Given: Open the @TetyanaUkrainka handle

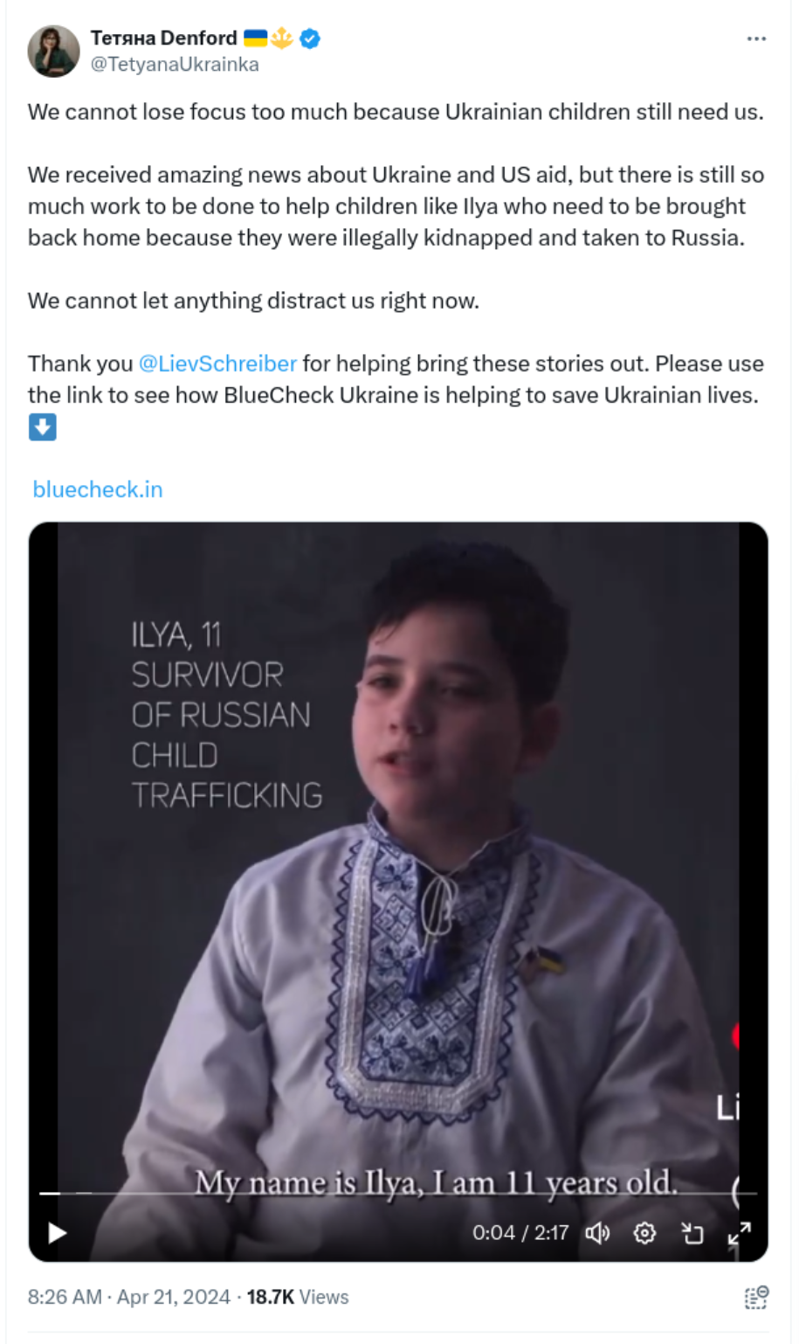Looking at the screenshot, I should 175,65.
